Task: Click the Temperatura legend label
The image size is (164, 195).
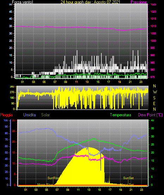Action: coord(120,115)
